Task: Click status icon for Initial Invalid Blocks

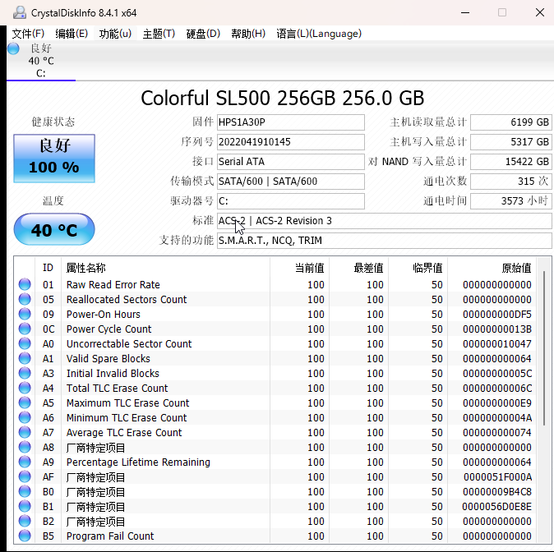Action: pyautogui.click(x=25, y=373)
